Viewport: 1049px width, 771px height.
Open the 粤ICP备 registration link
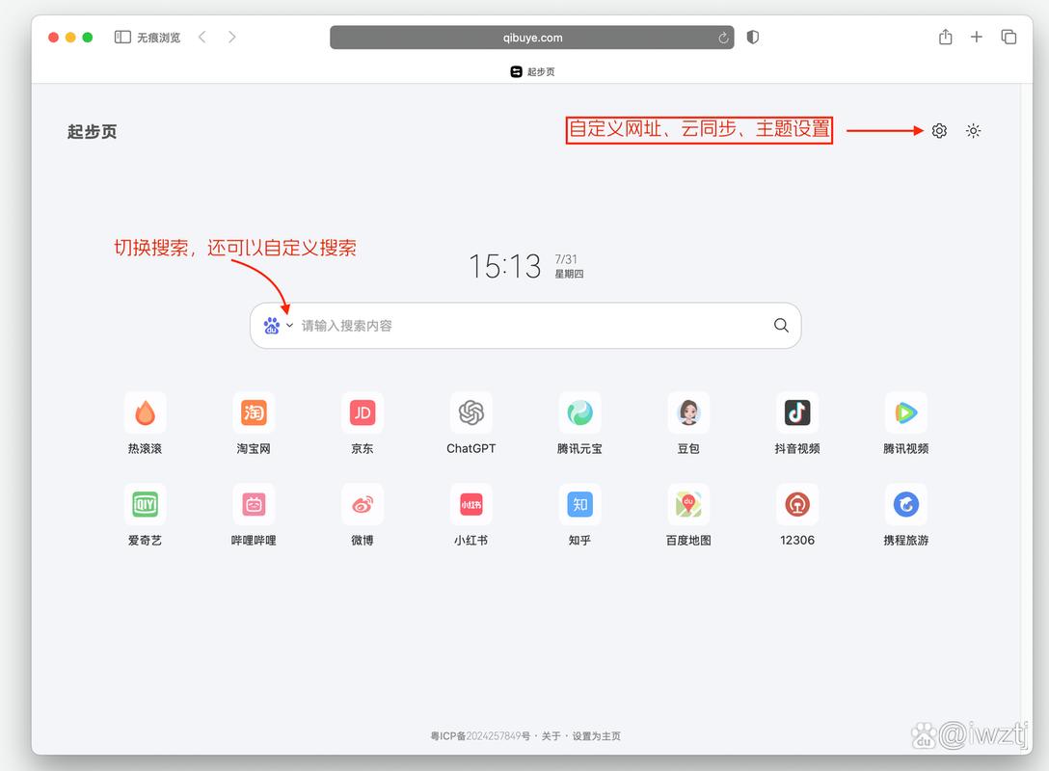(480, 735)
